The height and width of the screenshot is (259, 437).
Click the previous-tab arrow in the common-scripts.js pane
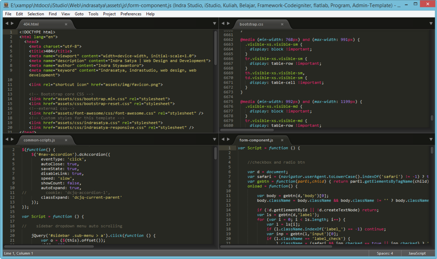pyautogui.click(x=6, y=140)
